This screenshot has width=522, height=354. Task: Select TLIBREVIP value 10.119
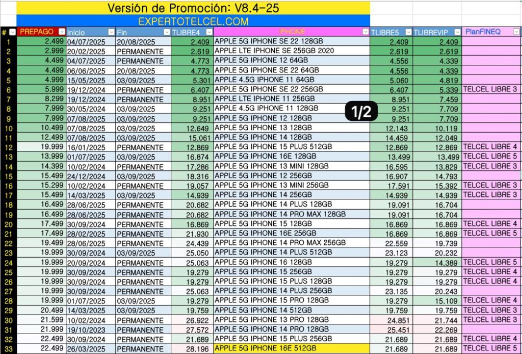(x=437, y=128)
